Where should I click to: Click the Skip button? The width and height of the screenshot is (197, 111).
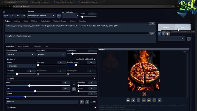pos(182,27)
